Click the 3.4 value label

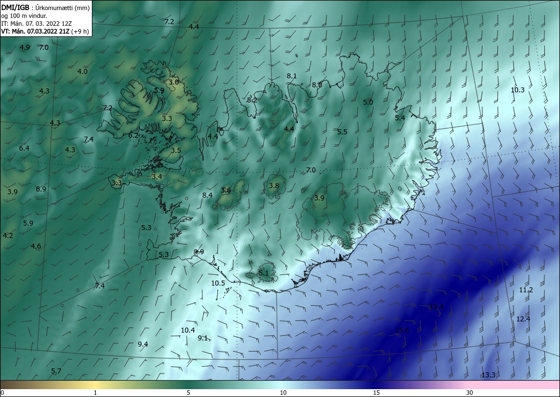point(157,177)
